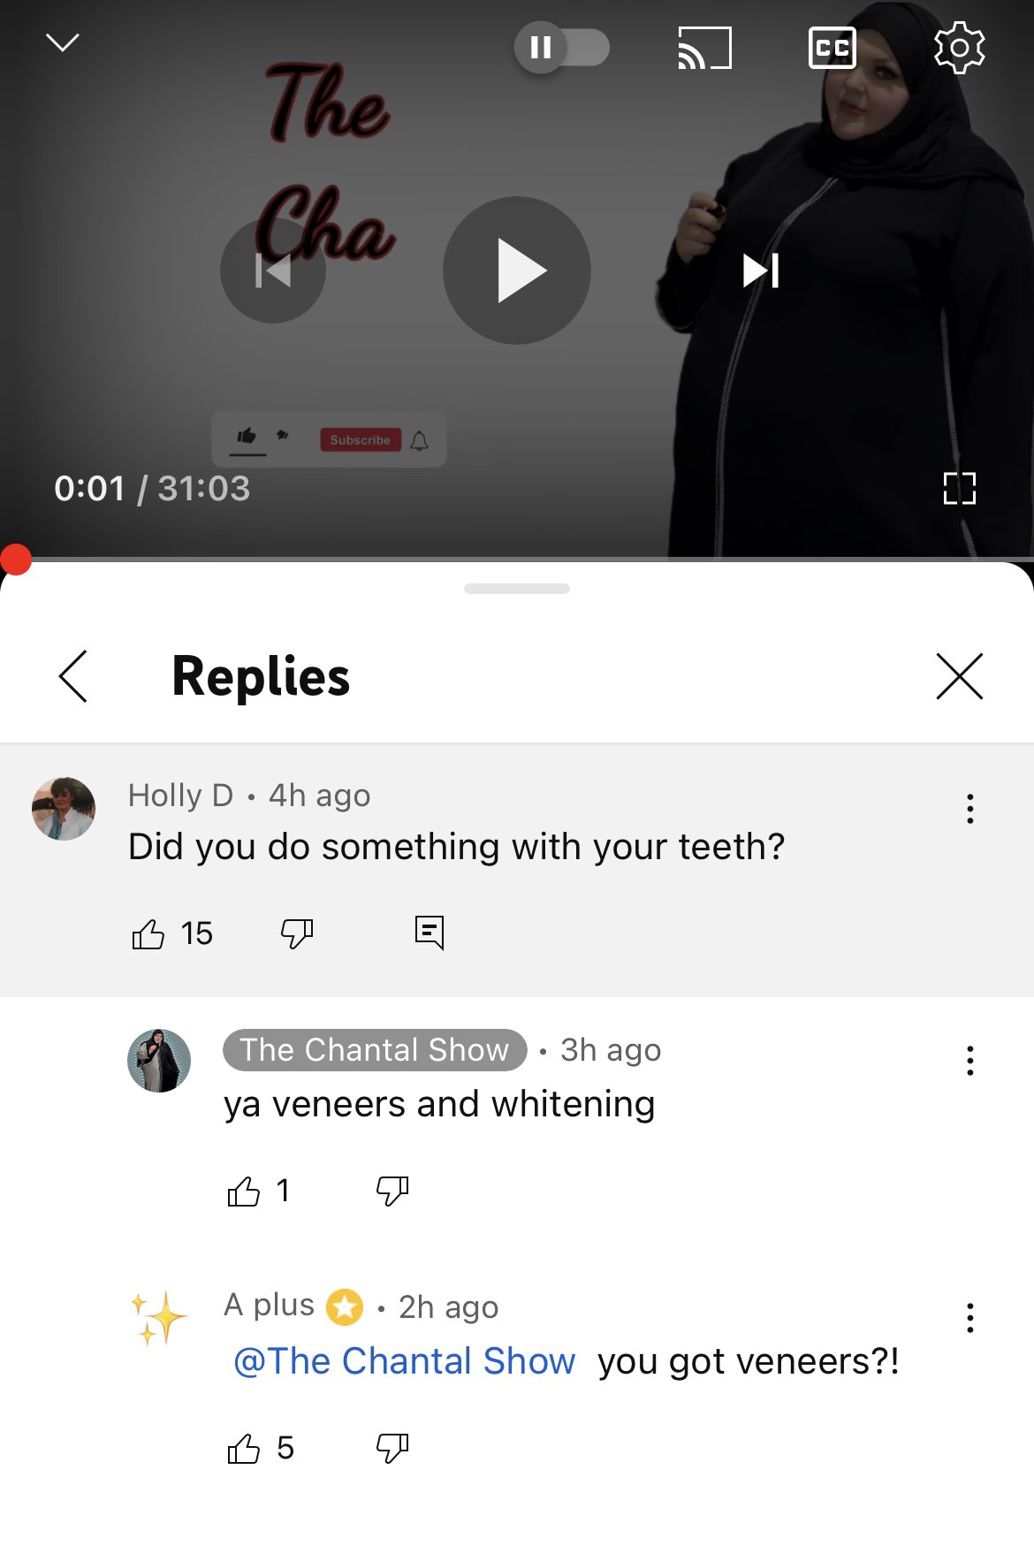Close the Replies panel

click(x=959, y=677)
